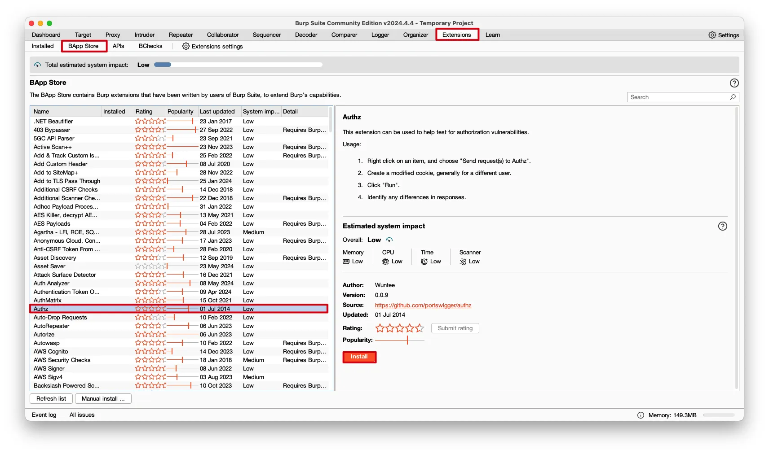
Task: Sort by the Name column header
Action: [66, 112]
